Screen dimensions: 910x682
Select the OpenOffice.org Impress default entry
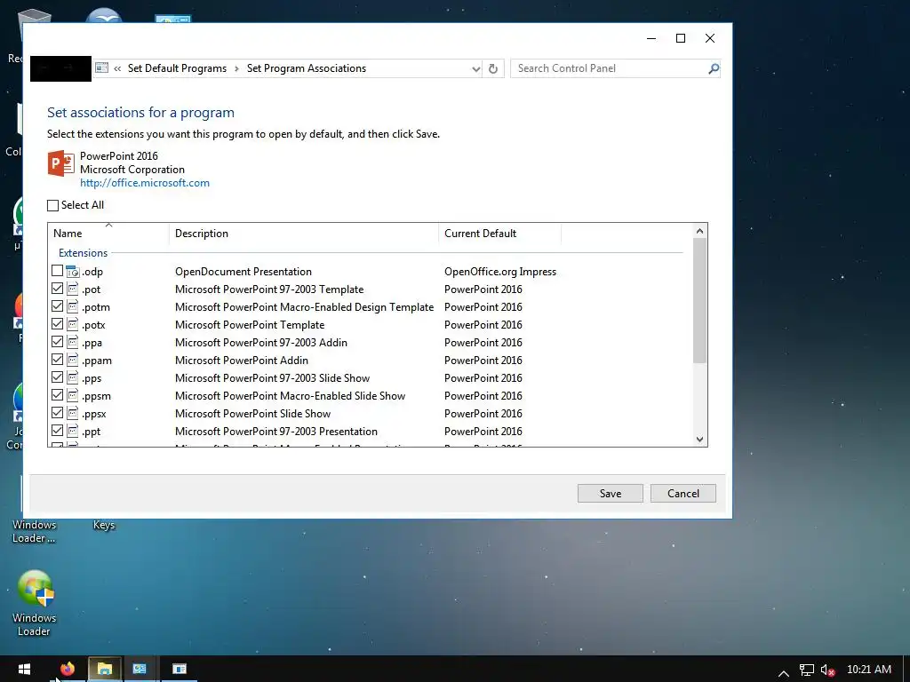(500, 272)
